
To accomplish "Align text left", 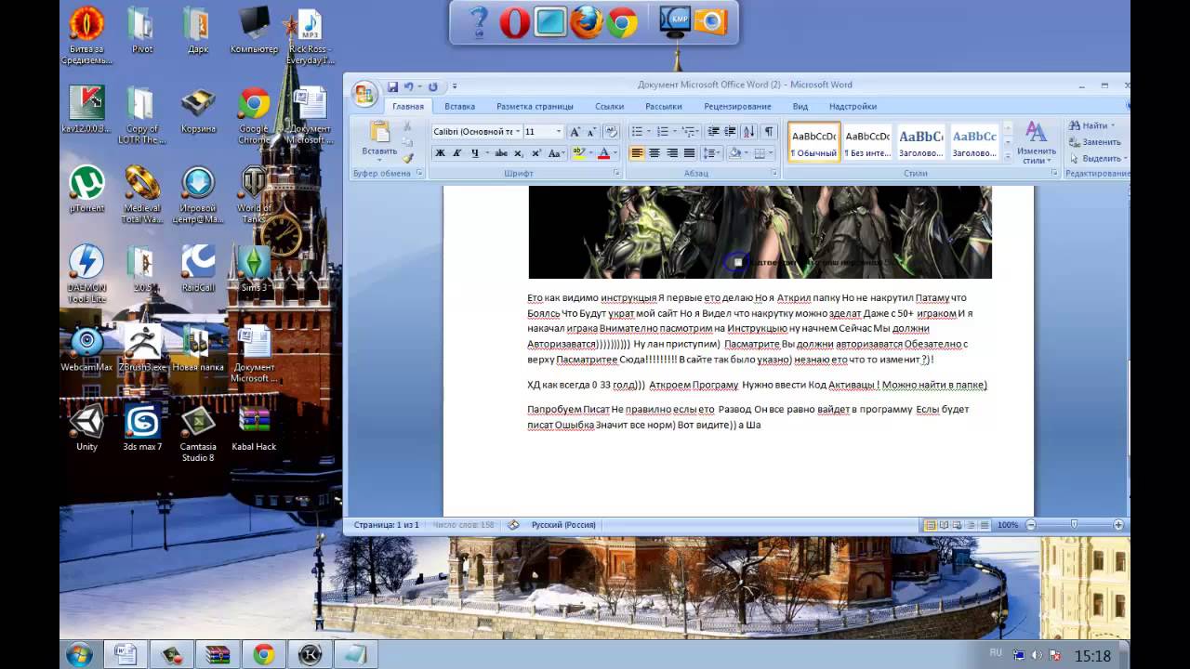I will (x=637, y=153).
